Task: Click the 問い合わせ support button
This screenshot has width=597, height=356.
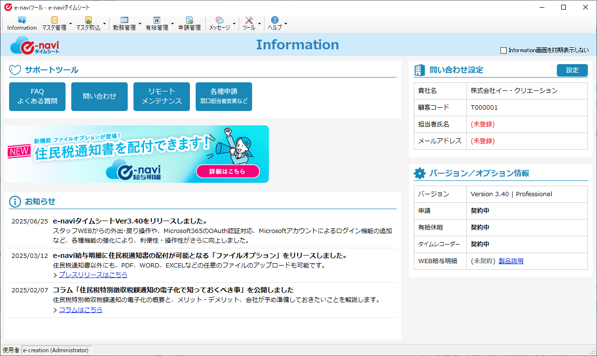Action: [x=99, y=97]
